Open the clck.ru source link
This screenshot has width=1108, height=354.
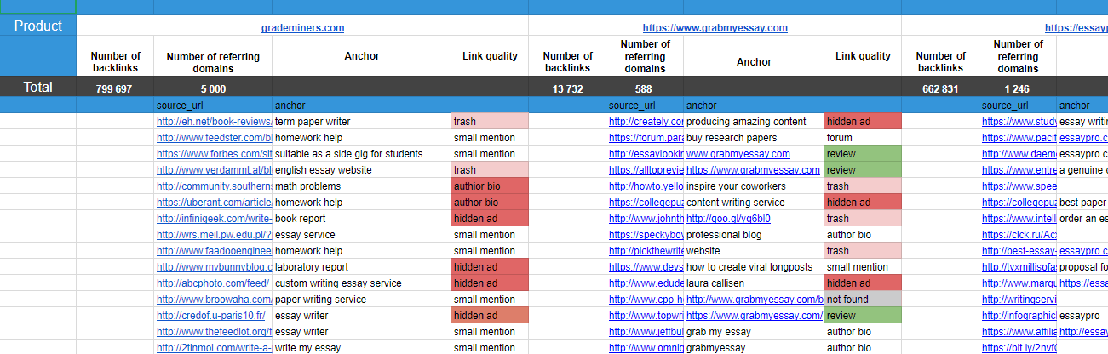(1019, 235)
